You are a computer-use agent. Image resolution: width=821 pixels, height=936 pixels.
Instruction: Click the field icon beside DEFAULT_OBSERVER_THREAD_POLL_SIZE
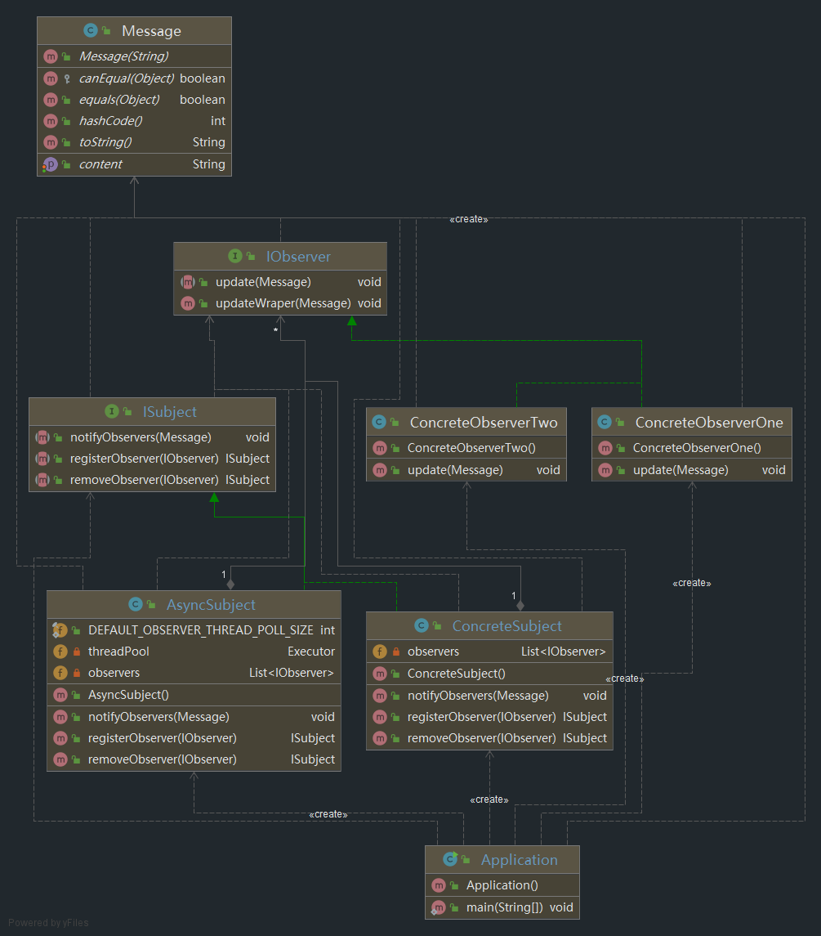pos(60,630)
